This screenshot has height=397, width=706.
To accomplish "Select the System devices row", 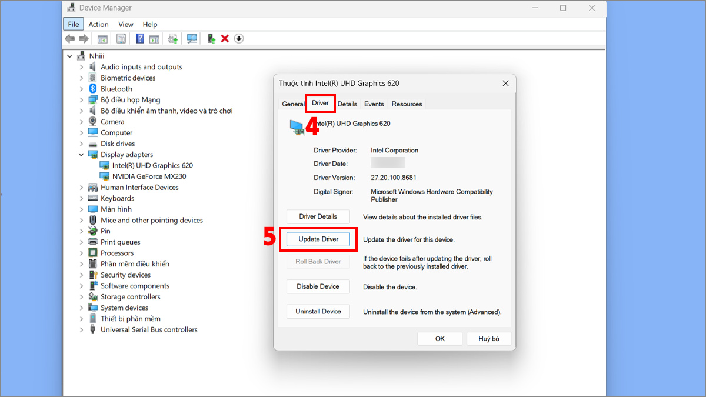I will [124, 308].
